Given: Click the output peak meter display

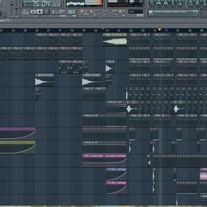Looking at the screenshot, I should pos(94,3).
